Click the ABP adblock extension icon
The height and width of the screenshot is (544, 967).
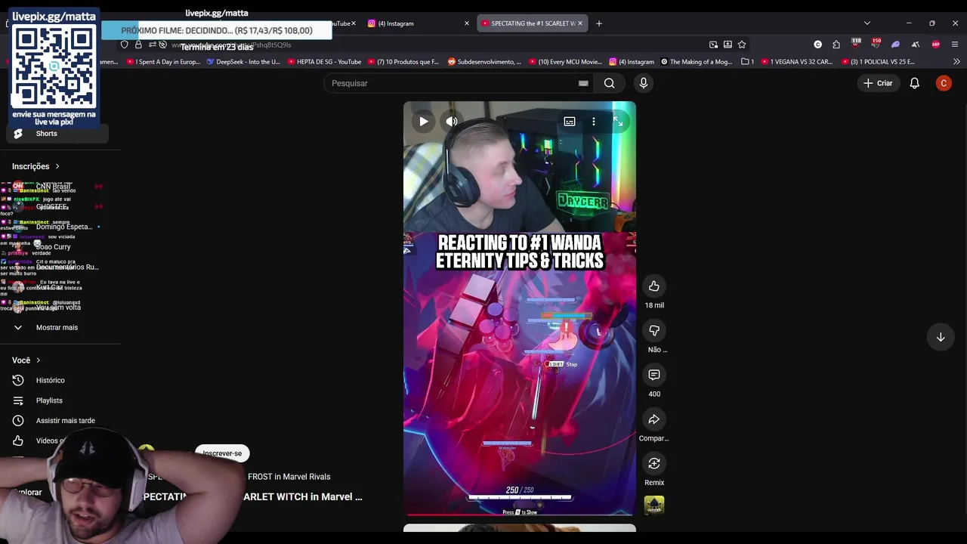[x=936, y=45]
